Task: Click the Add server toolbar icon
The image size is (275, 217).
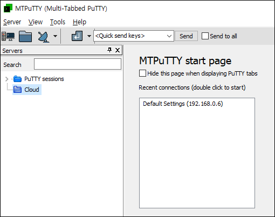Action: pyautogui.click(x=8, y=36)
